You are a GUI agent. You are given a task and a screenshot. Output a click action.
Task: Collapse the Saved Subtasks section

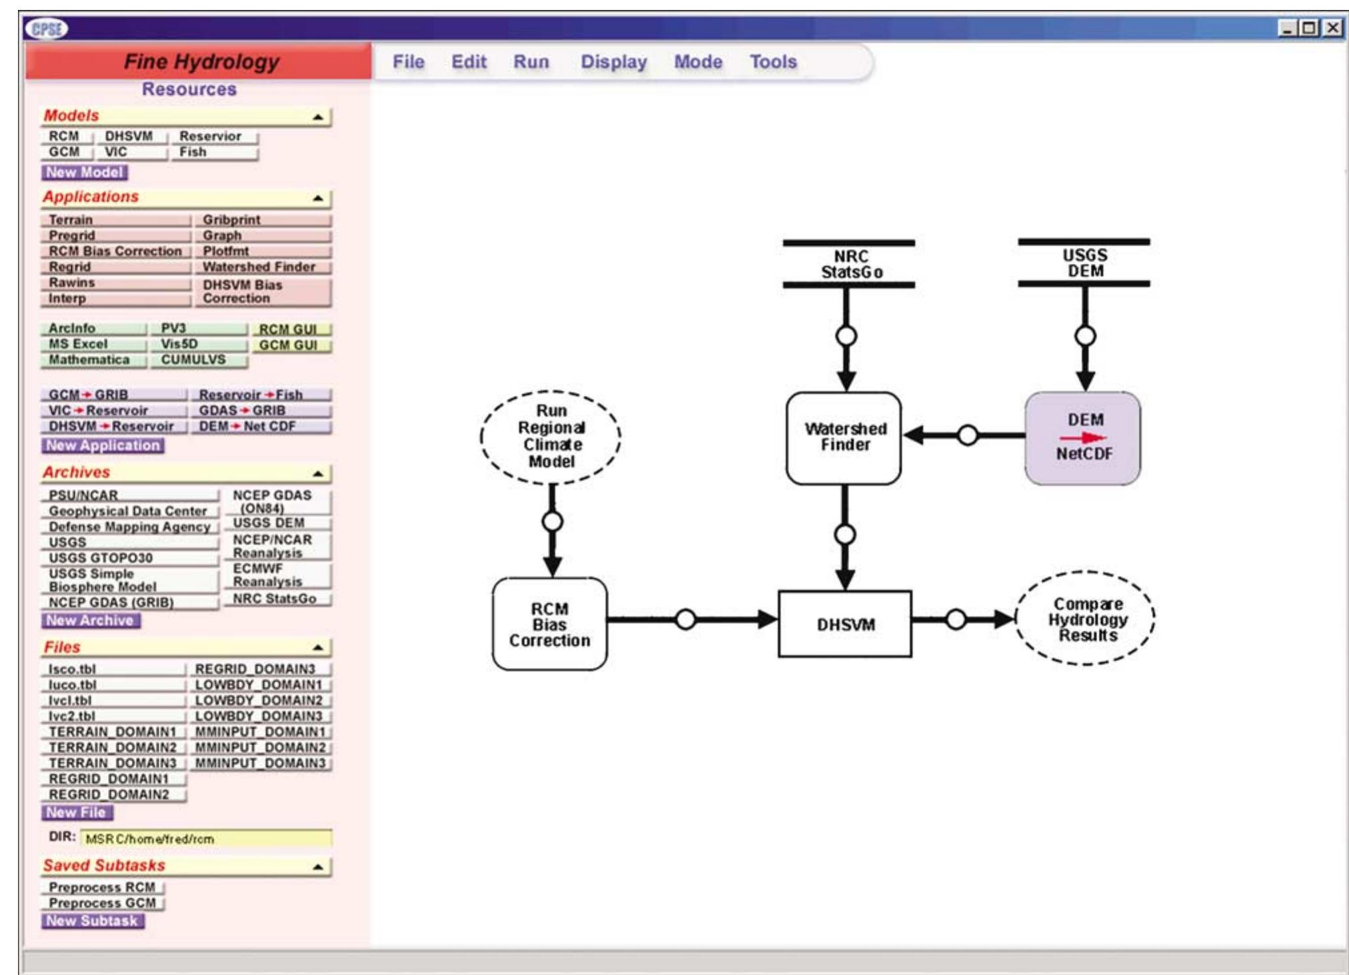tap(318, 866)
